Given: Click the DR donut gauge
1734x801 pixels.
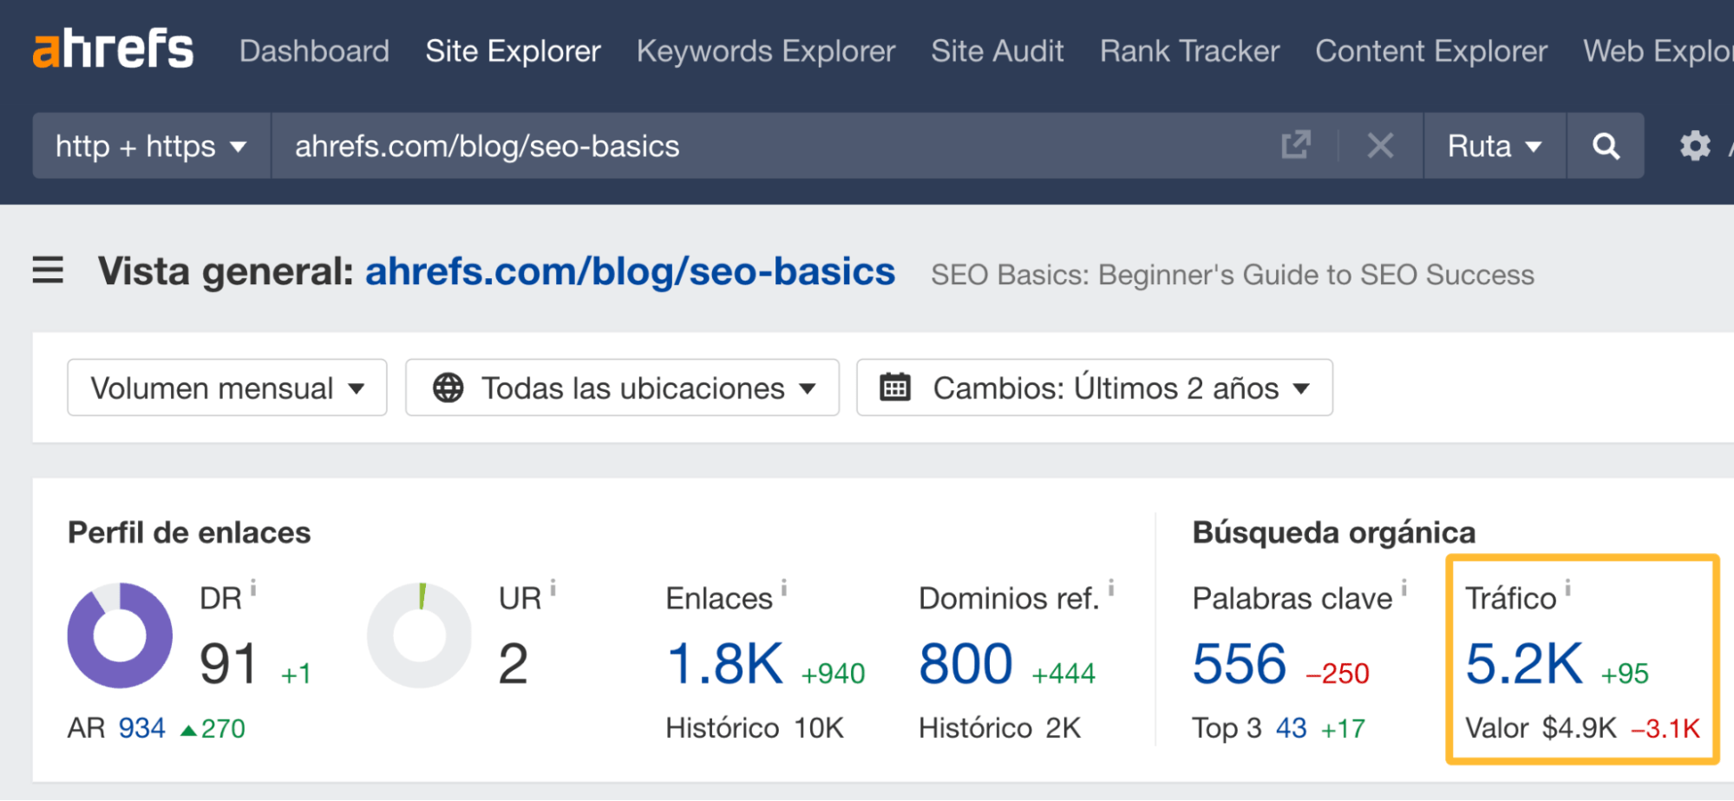Looking at the screenshot, I should coord(119,634).
